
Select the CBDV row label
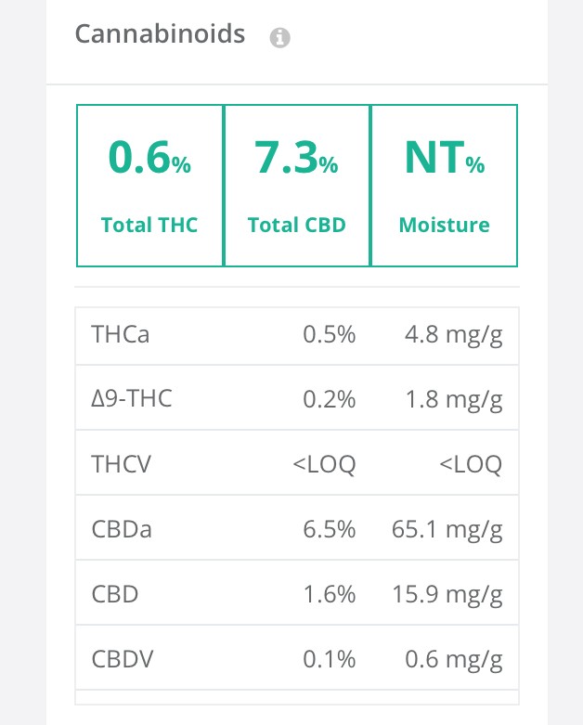[122, 659]
